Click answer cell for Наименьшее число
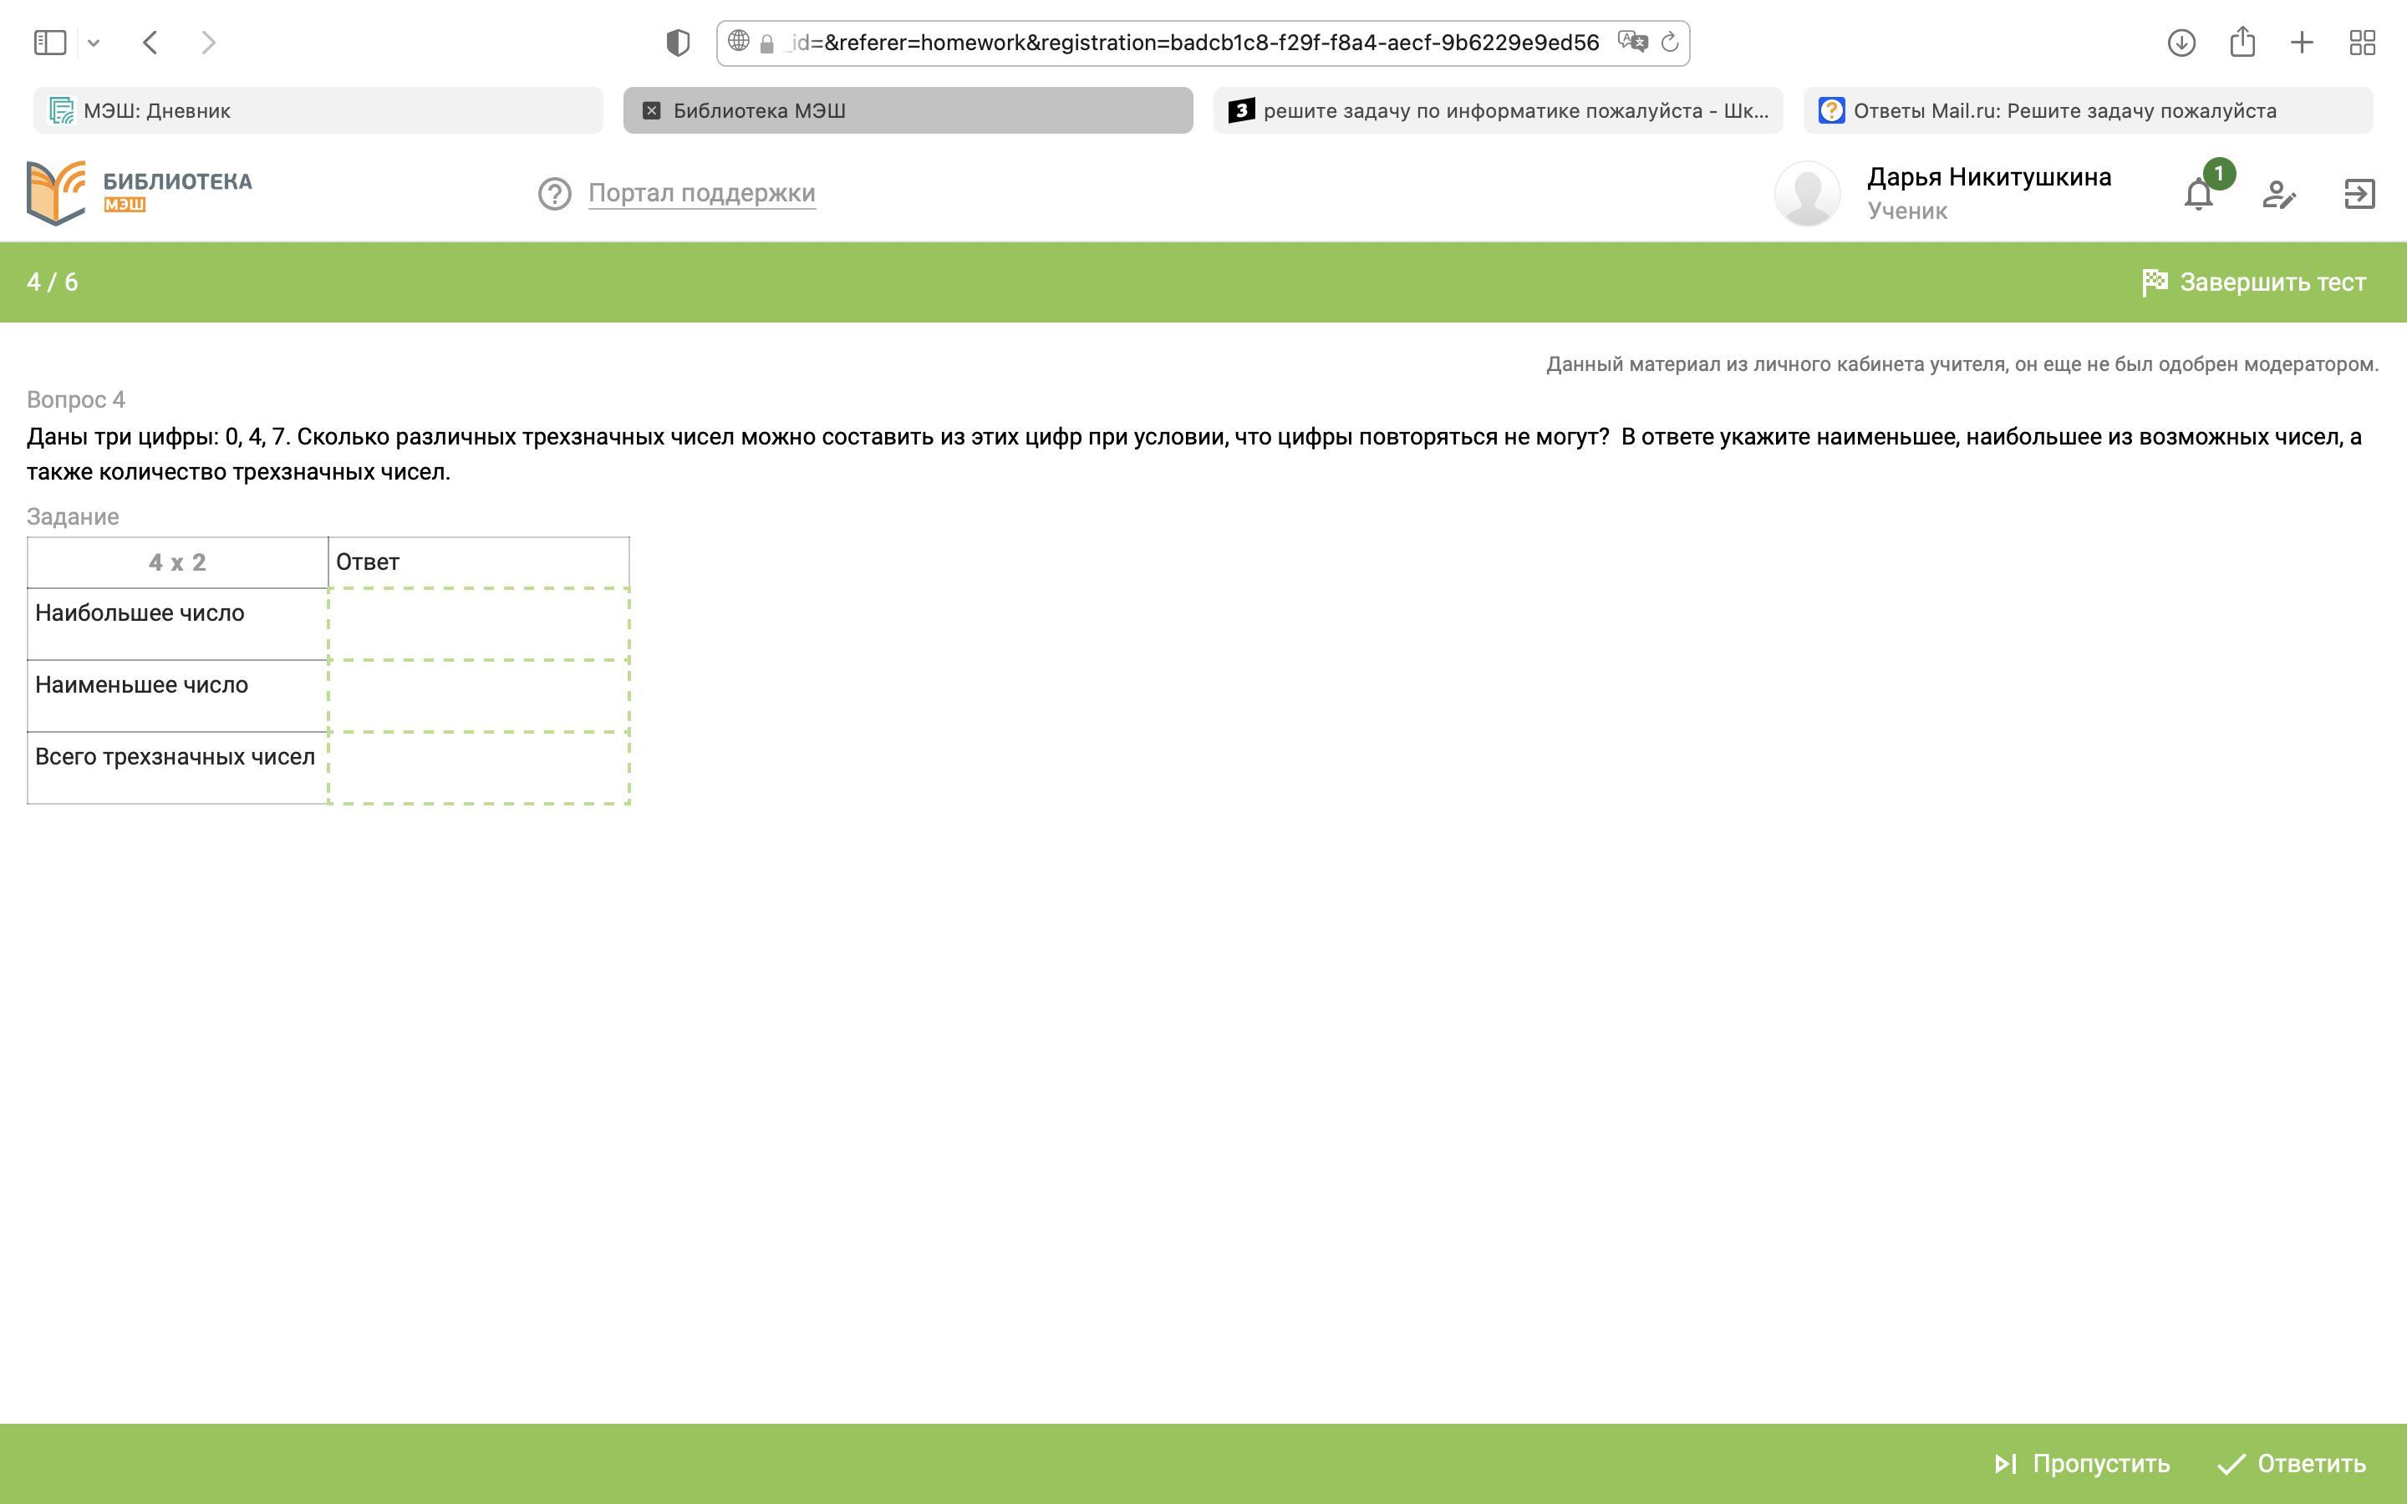 click(478, 695)
